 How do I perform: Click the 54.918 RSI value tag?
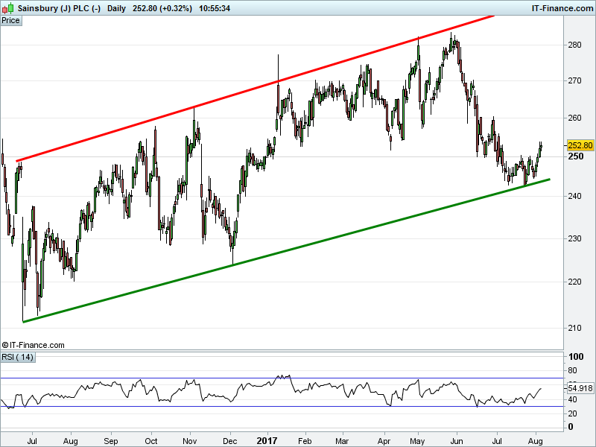tap(580, 388)
